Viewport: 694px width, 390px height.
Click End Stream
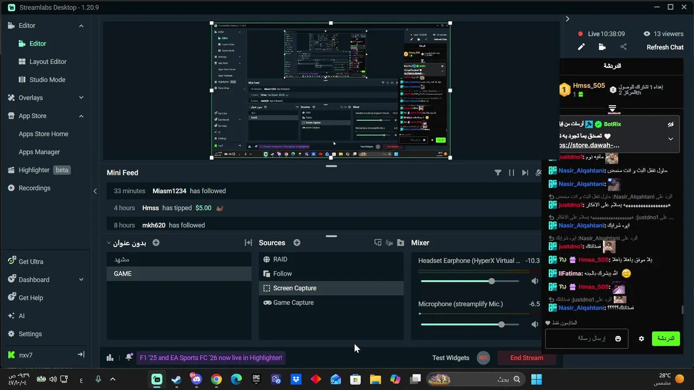point(526,358)
